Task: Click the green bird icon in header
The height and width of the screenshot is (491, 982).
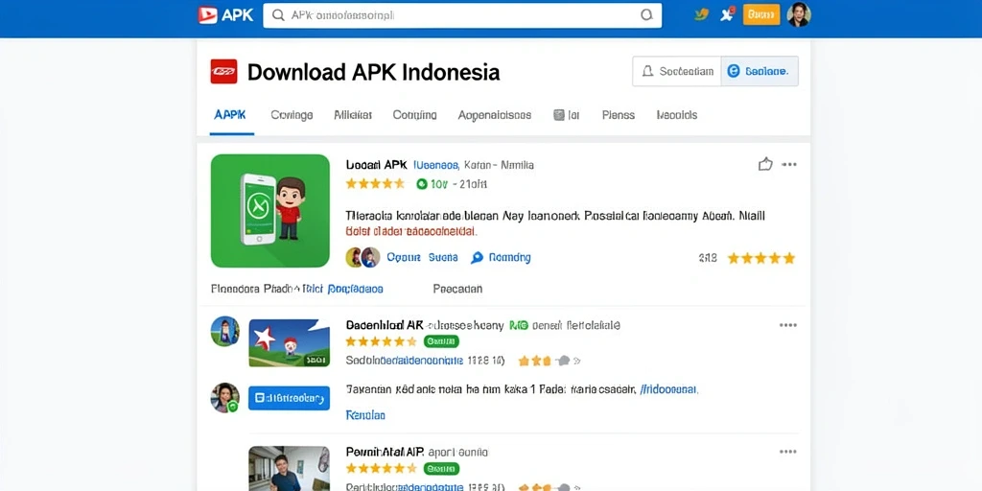Action: [x=701, y=14]
